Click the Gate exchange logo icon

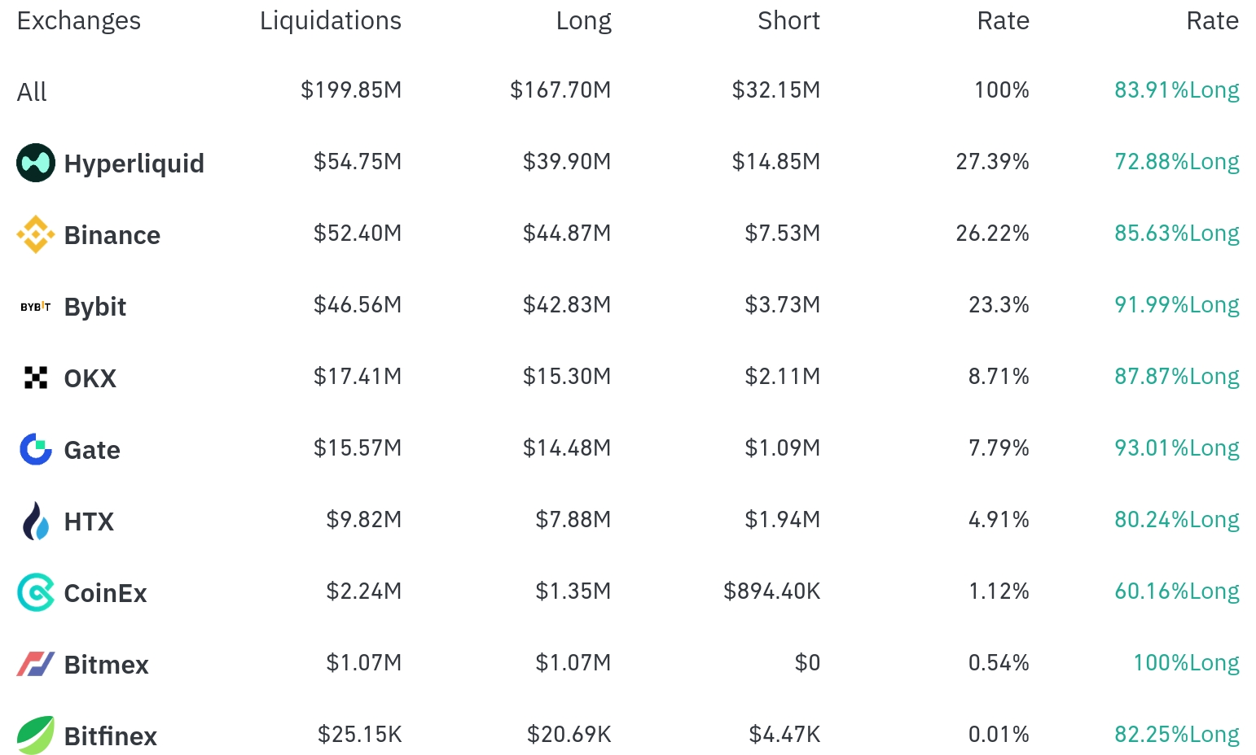point(36,449)
